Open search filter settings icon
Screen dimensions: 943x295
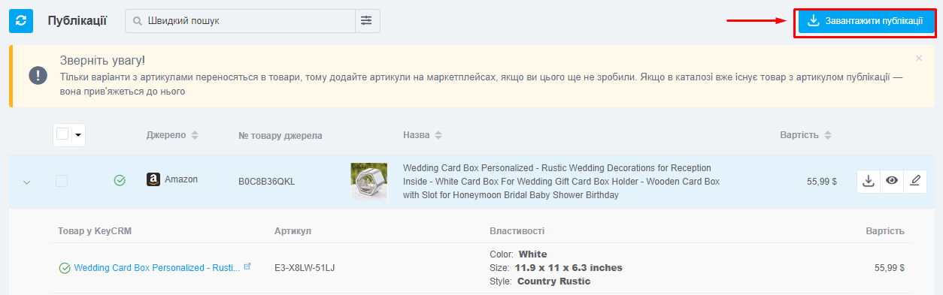[x=367, y=21]
